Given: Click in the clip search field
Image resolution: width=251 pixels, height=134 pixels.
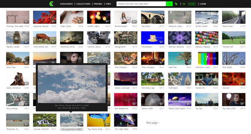Looking at the screenshot, I should (x=141, y=4).
